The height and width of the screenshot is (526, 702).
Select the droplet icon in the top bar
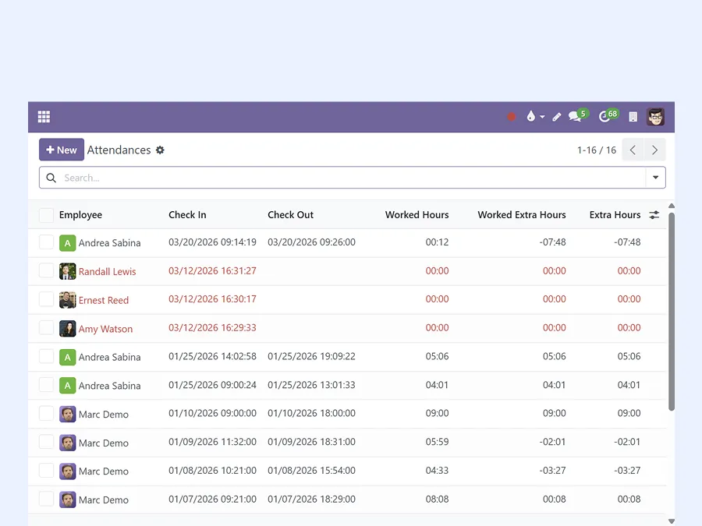point(529,116)
